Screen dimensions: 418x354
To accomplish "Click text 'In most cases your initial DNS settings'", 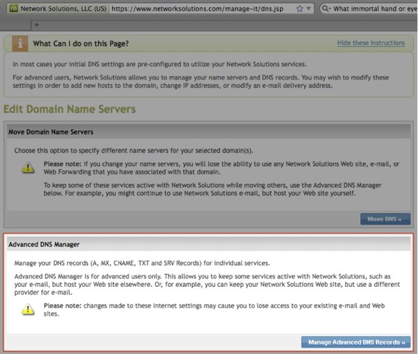I will click(x=159, y=64).
